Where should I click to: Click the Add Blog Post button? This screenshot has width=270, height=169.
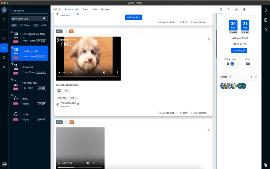(x=134, y=17)
